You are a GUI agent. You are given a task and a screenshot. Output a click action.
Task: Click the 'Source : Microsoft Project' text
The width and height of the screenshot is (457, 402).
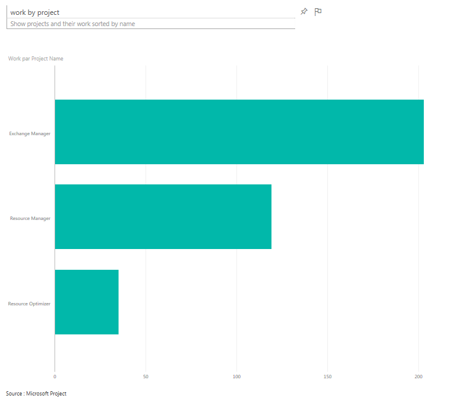(x=36, y=394)
